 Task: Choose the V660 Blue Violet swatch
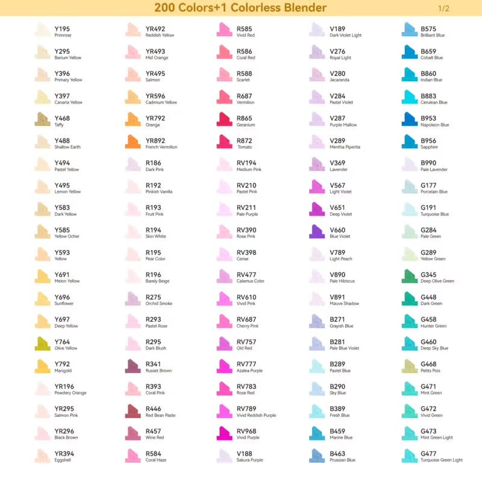pos(317,231)
